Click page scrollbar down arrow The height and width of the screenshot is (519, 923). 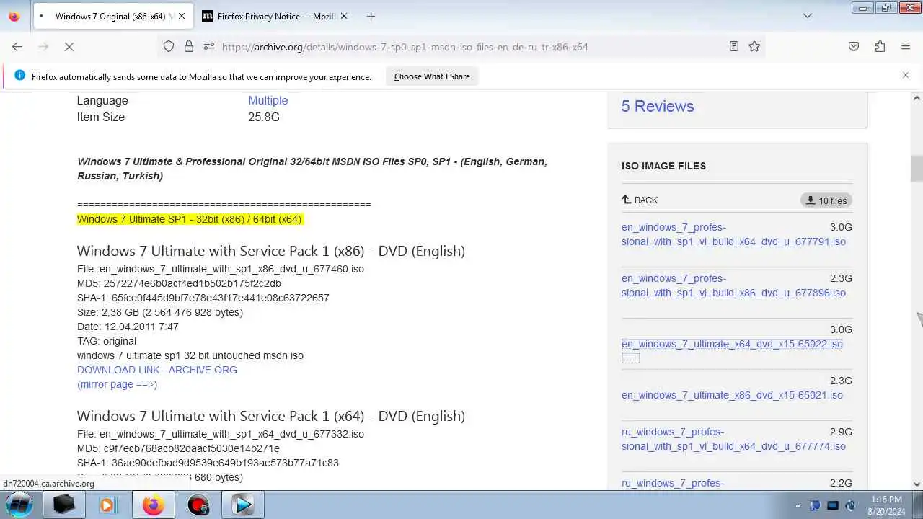point(917,484)
